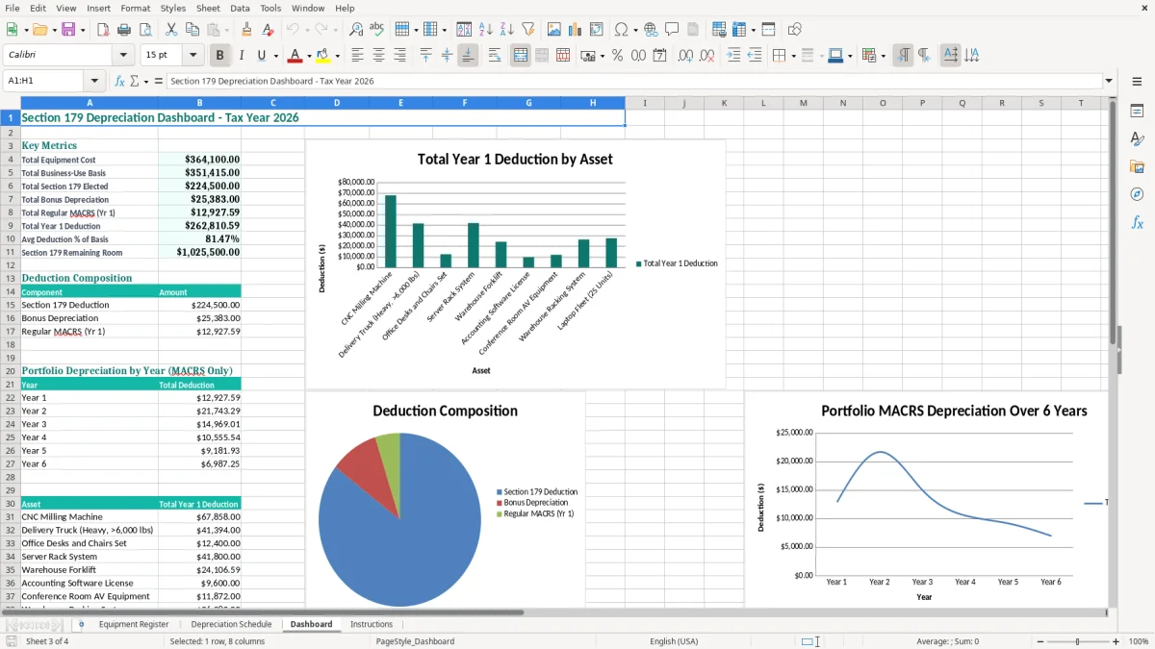This screenshot has width=1155, height=649.
Task: Toggle Italic formatting
Action: (x=242, y=56)
